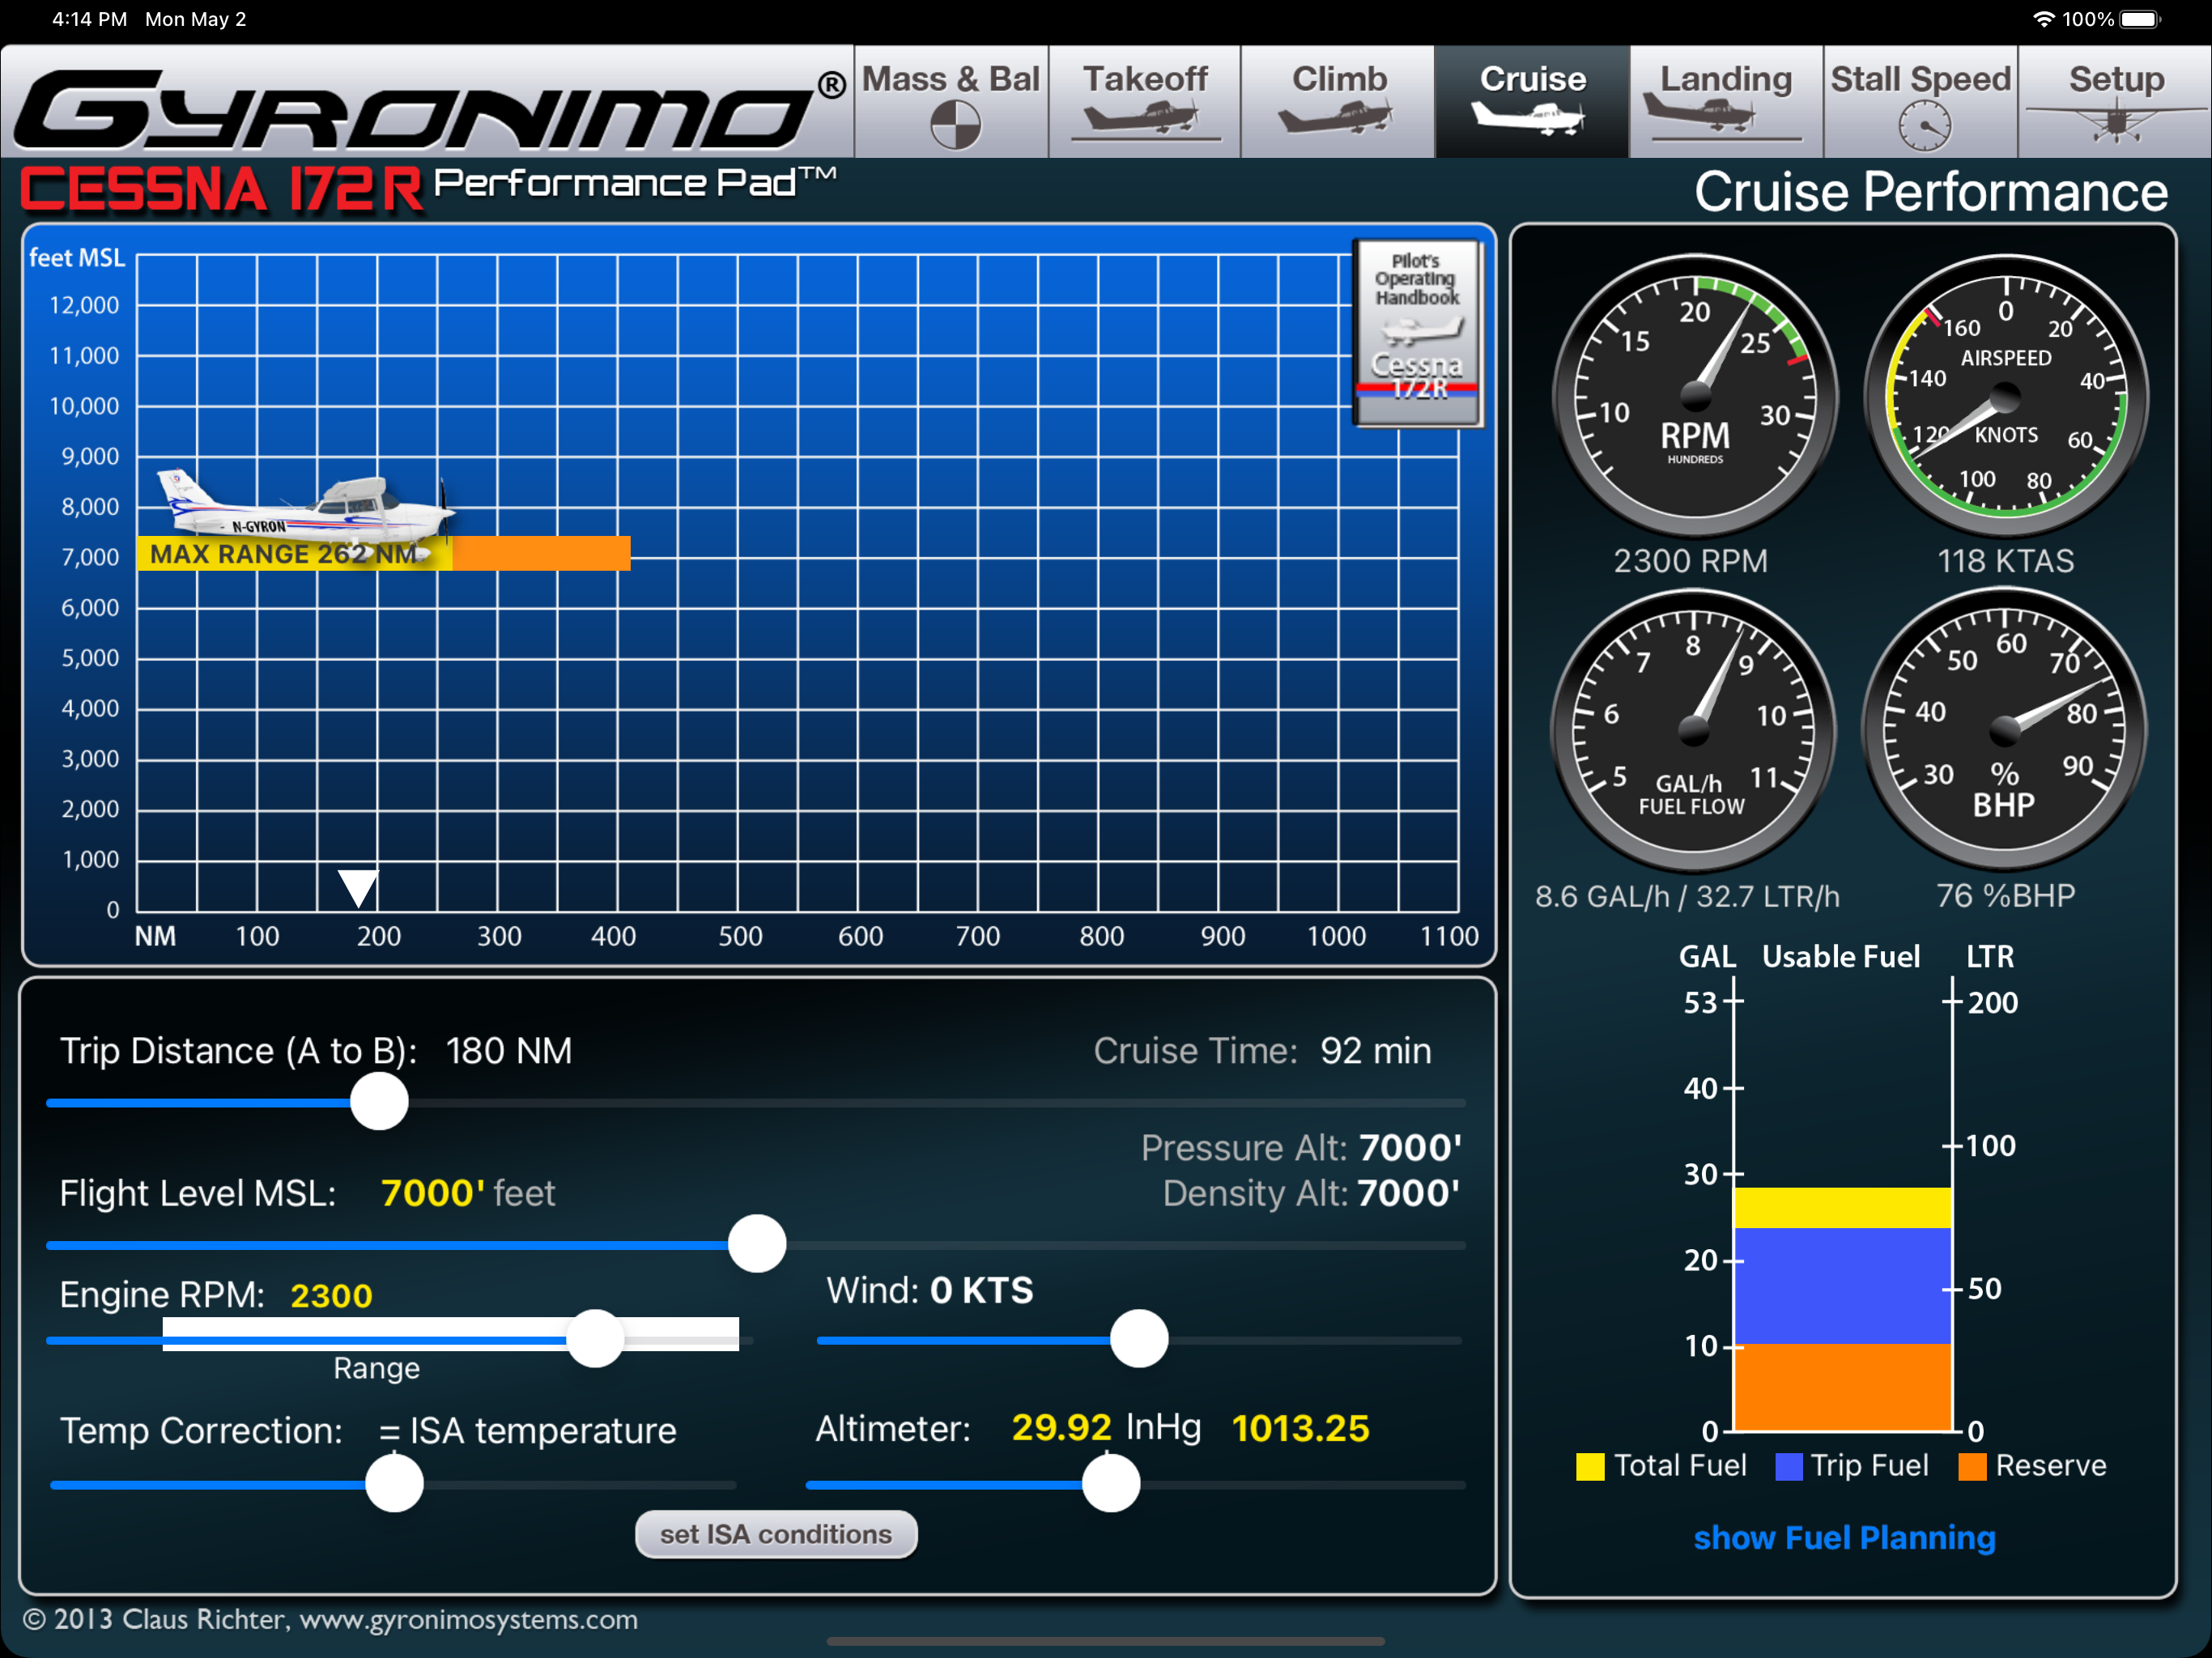Open the Mass & Bal tab
2212x1658 pixels.
coord(951,102)
